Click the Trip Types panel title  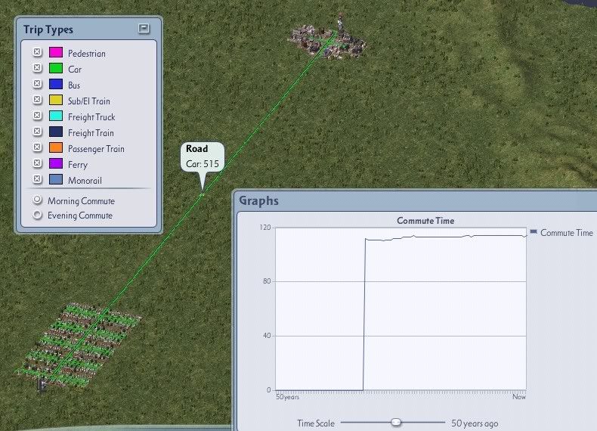48,29
